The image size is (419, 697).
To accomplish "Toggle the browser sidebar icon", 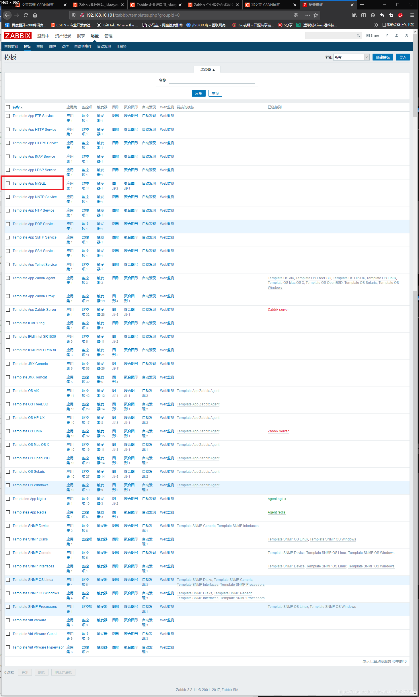I will point(364,15).
